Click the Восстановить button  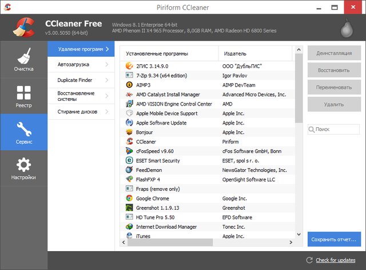(334, 70)
